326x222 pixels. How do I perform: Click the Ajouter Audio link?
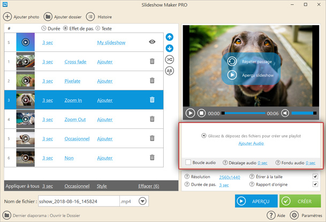pyautogui.click(x=251, y=143)
